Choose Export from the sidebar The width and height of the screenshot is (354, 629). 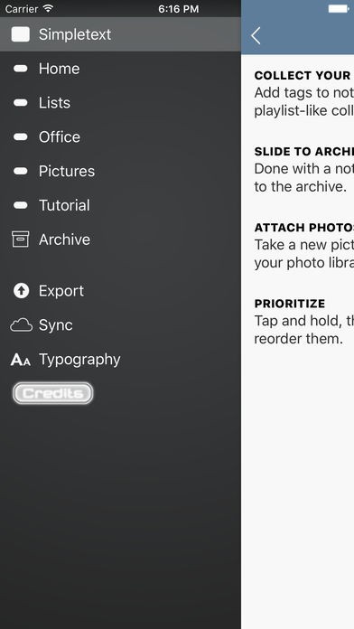pyautogui.click(x=120, y=291)
